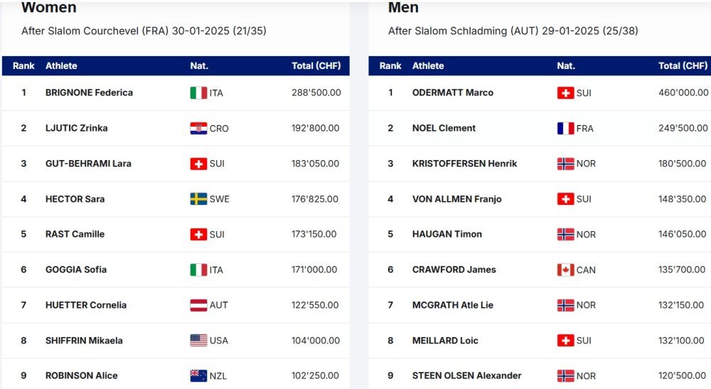Click Norway flag beside KRISTOFFERSEN Henrik
The image size is (711, 389).
(565, 164)
